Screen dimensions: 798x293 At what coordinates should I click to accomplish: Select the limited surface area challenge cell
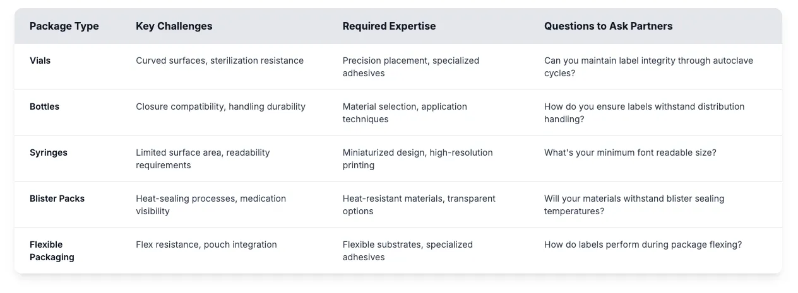pos(203,159)
